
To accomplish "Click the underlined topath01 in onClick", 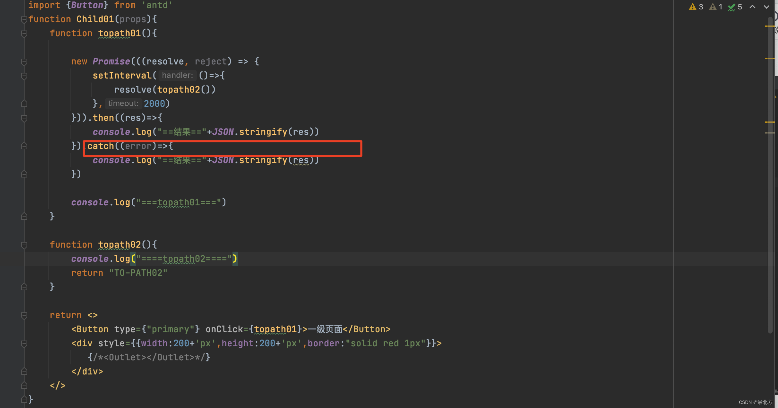I will click(x=275, y=329).
